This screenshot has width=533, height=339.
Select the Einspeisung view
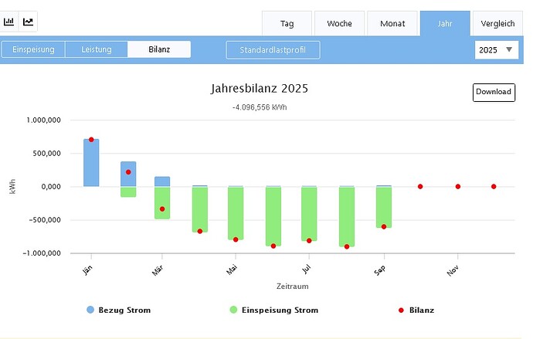tap(33, 49)
